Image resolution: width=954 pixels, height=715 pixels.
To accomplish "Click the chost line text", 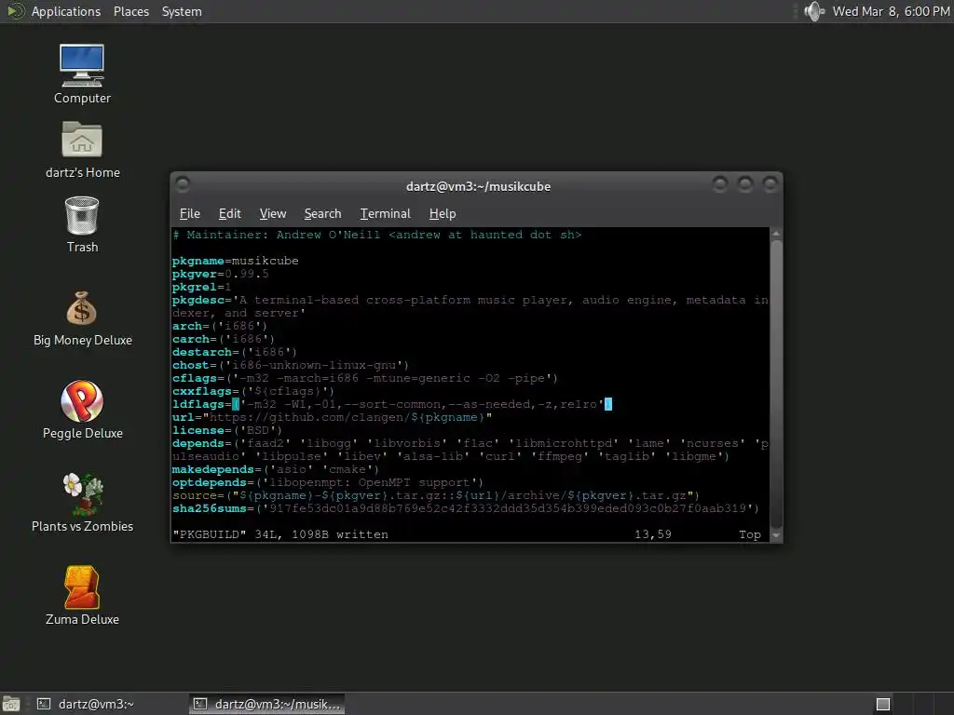I will [x=291, y=365].
